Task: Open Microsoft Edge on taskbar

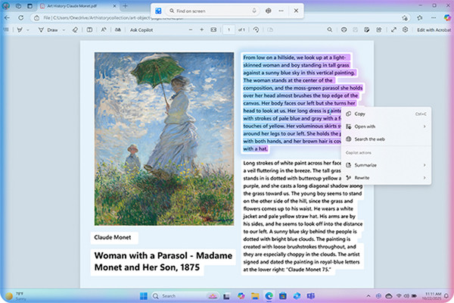Action: [x=269, y=296]
